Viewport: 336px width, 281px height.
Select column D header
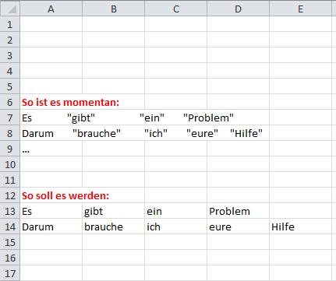[x=238, y=9]
